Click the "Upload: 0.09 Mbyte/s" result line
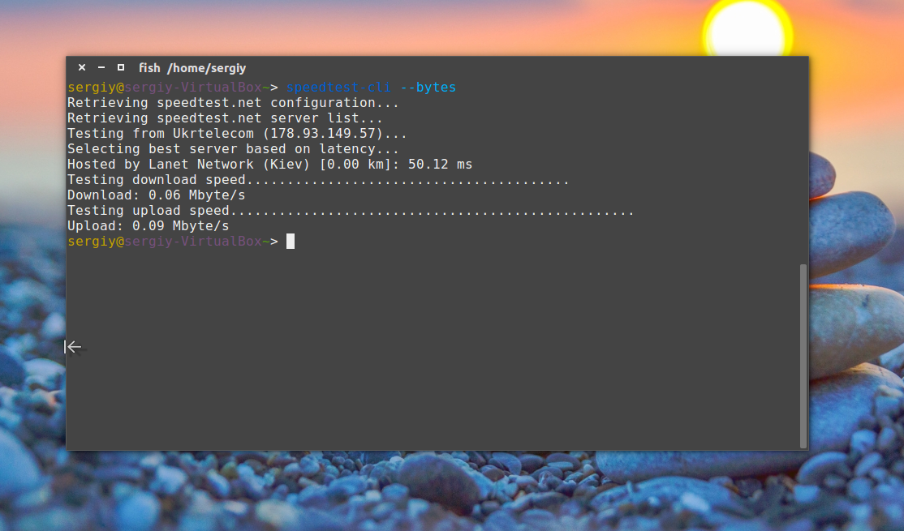Image resolution: width=904 pixels, height=531 pixels. [x=148, y=226]
